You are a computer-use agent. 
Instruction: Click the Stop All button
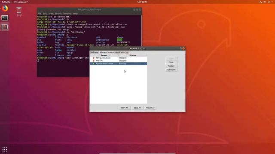pos(137,108)
